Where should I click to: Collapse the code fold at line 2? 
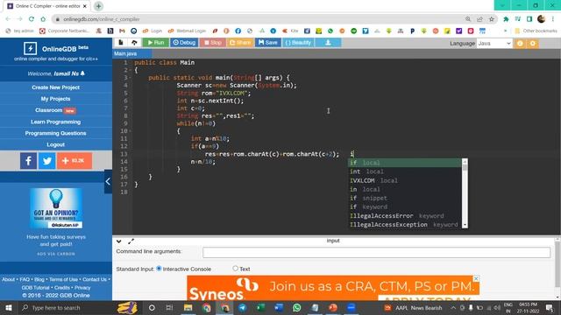131,70
